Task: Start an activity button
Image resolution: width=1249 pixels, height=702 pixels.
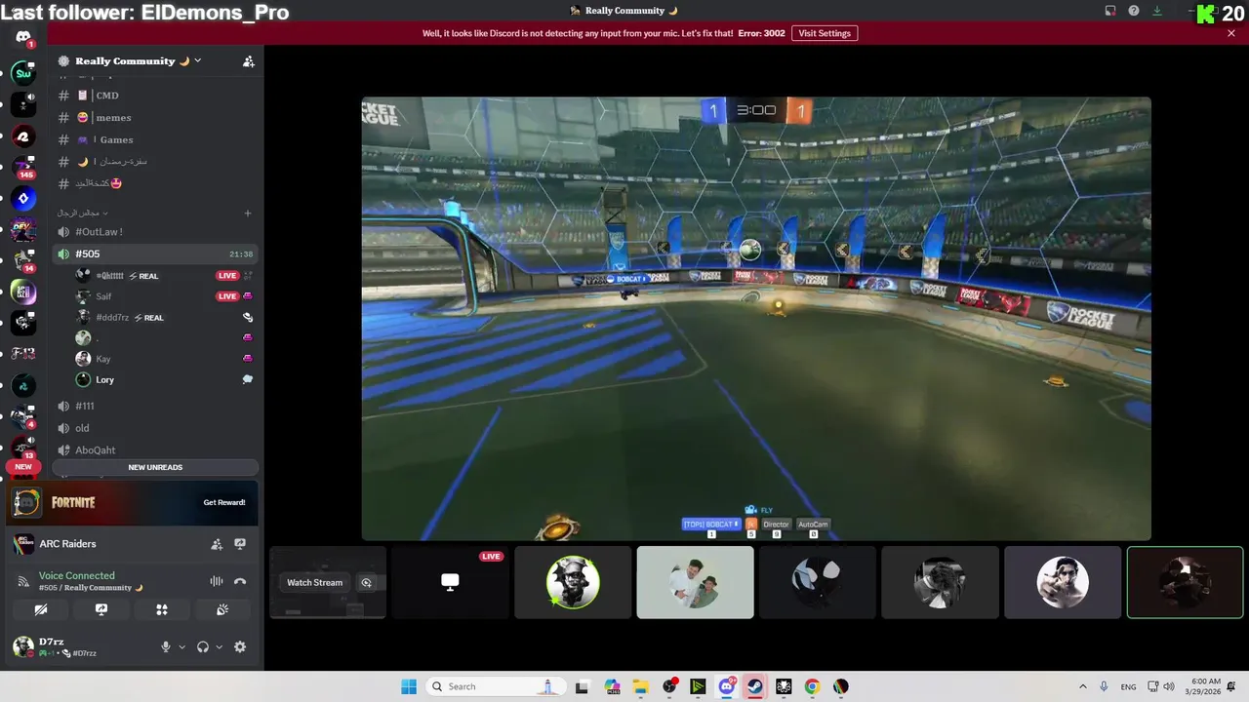Action: tap(162, 609)
